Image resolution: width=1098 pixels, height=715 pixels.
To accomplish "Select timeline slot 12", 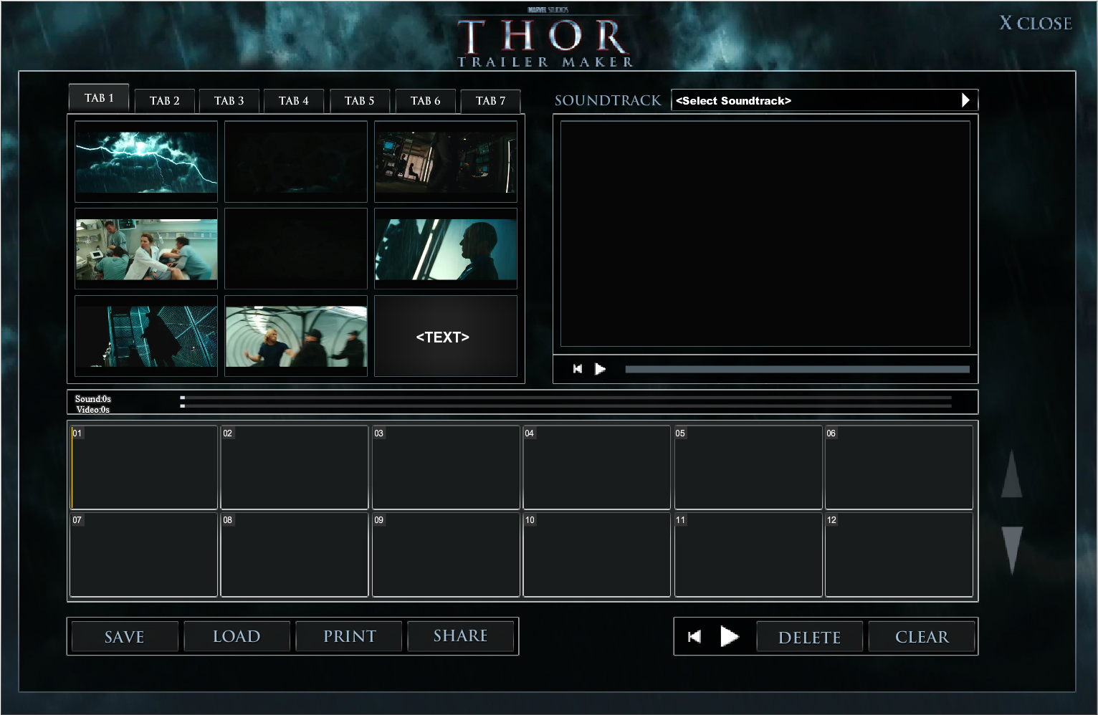I will [899, 555].
